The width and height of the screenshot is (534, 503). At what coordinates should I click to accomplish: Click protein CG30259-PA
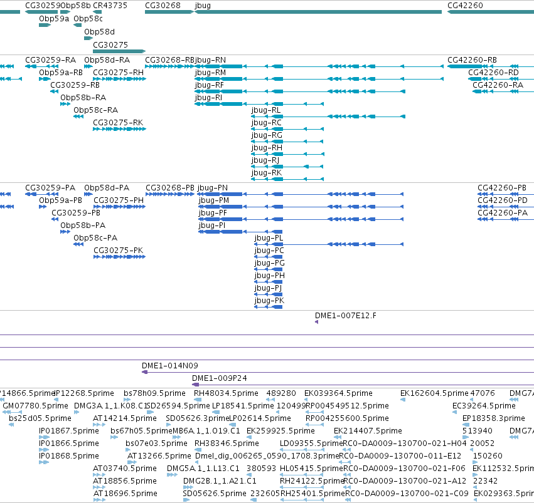click(50, 188)
